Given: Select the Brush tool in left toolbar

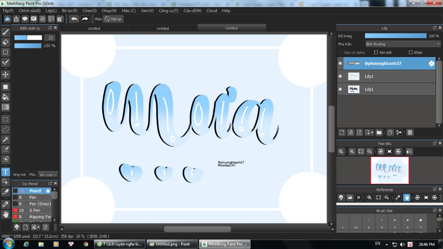Looking at the screenshot, I should [x=5, y=32].
